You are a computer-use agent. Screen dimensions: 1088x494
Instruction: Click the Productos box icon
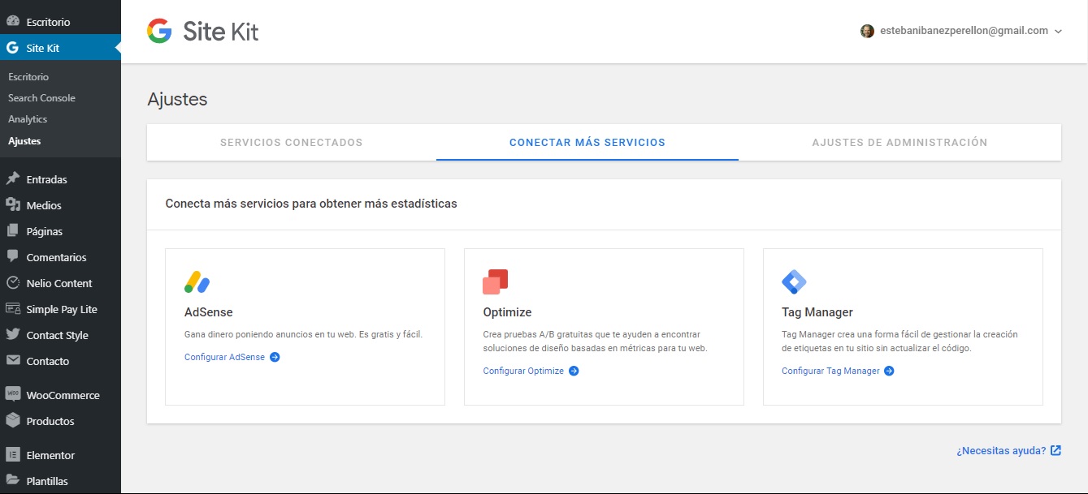click(x=12, y=421)
